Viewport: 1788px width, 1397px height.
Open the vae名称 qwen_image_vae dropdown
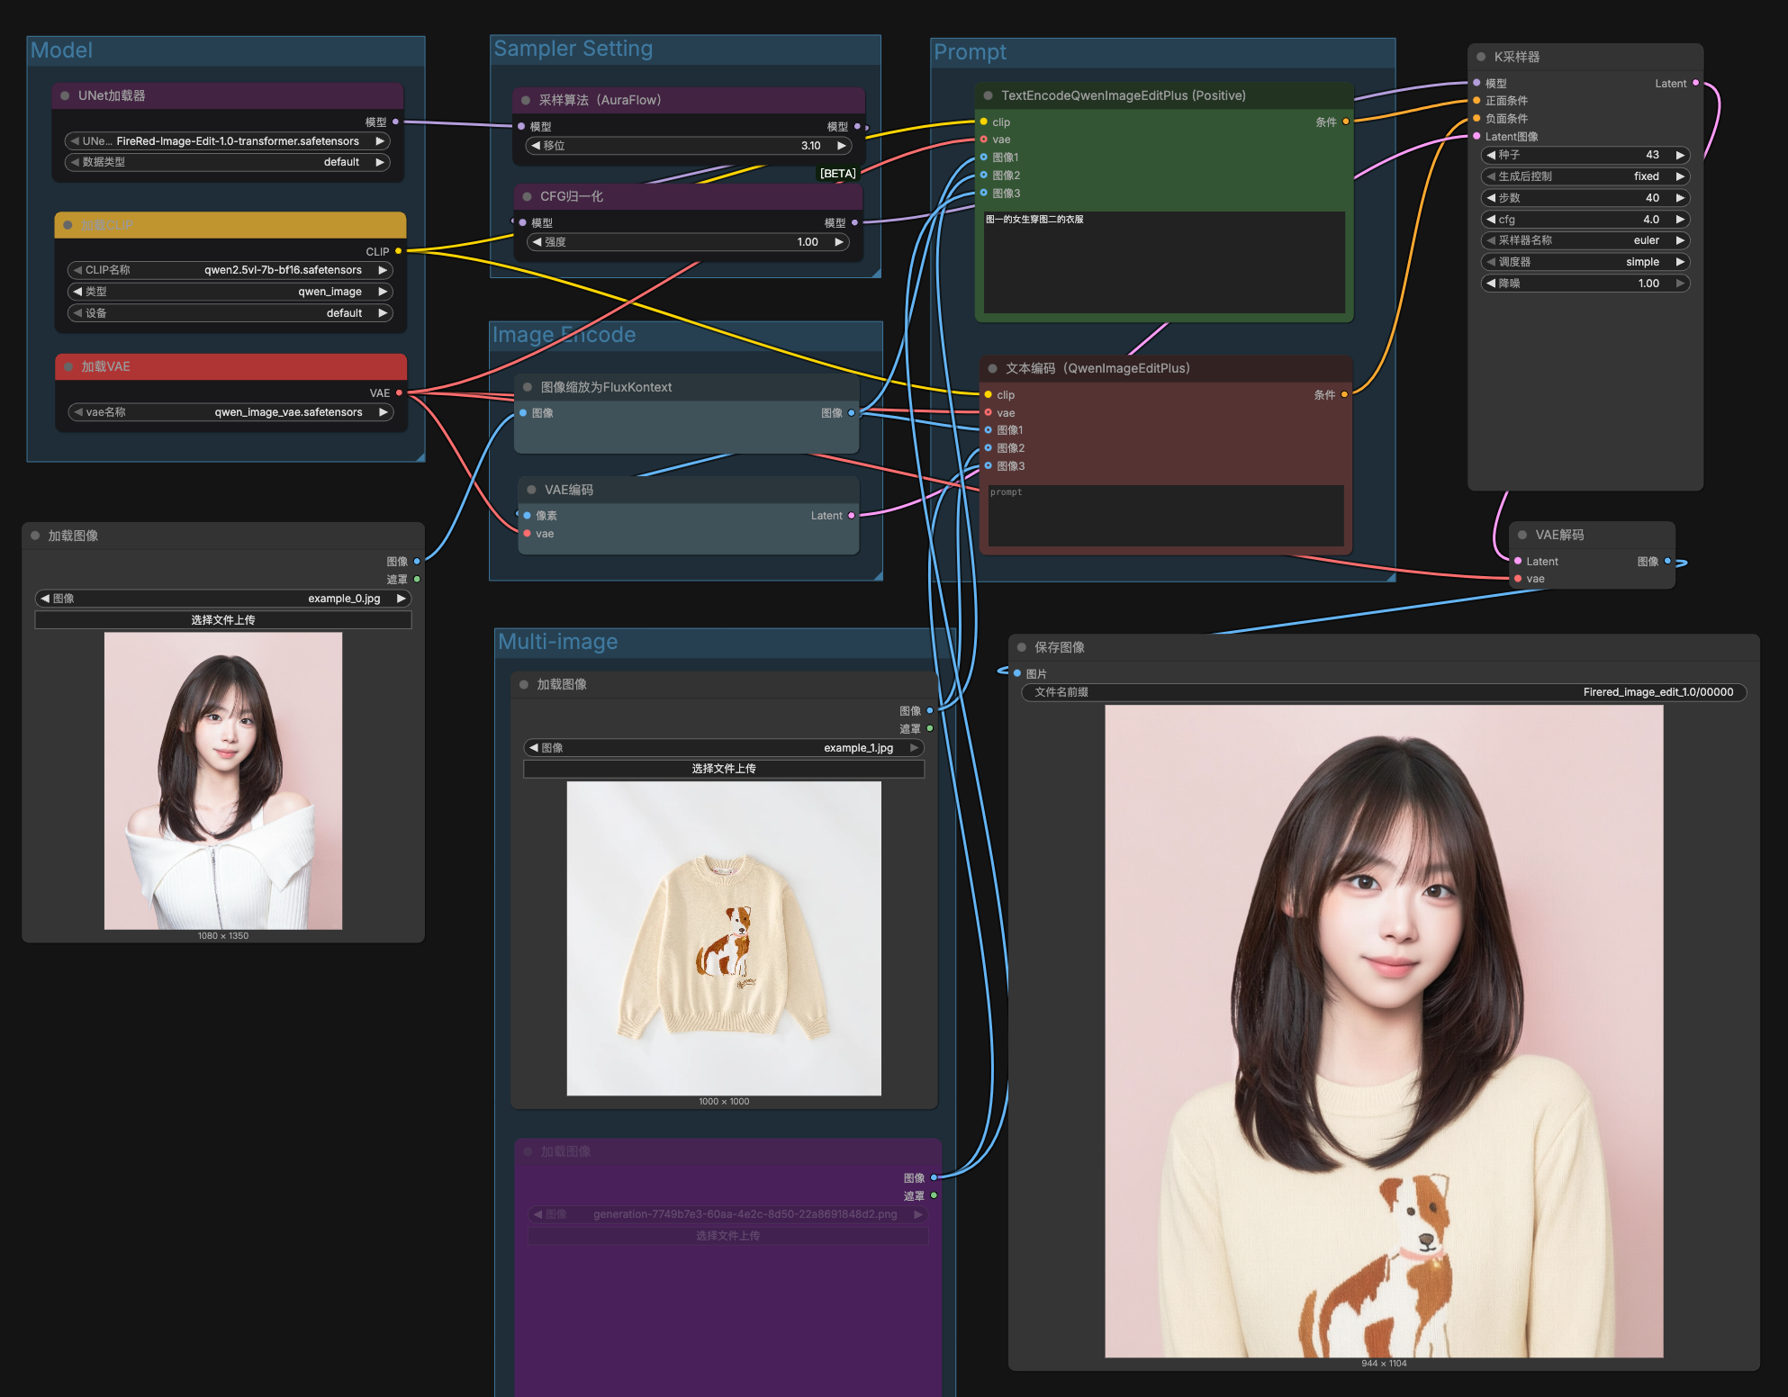pos(230,412)
